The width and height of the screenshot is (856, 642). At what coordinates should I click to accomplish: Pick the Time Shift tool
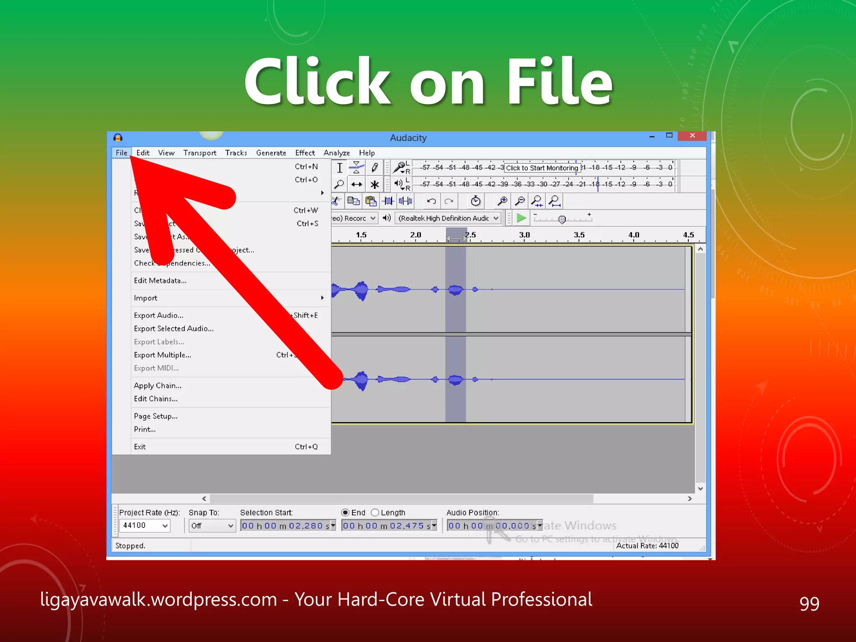(356, 184)
